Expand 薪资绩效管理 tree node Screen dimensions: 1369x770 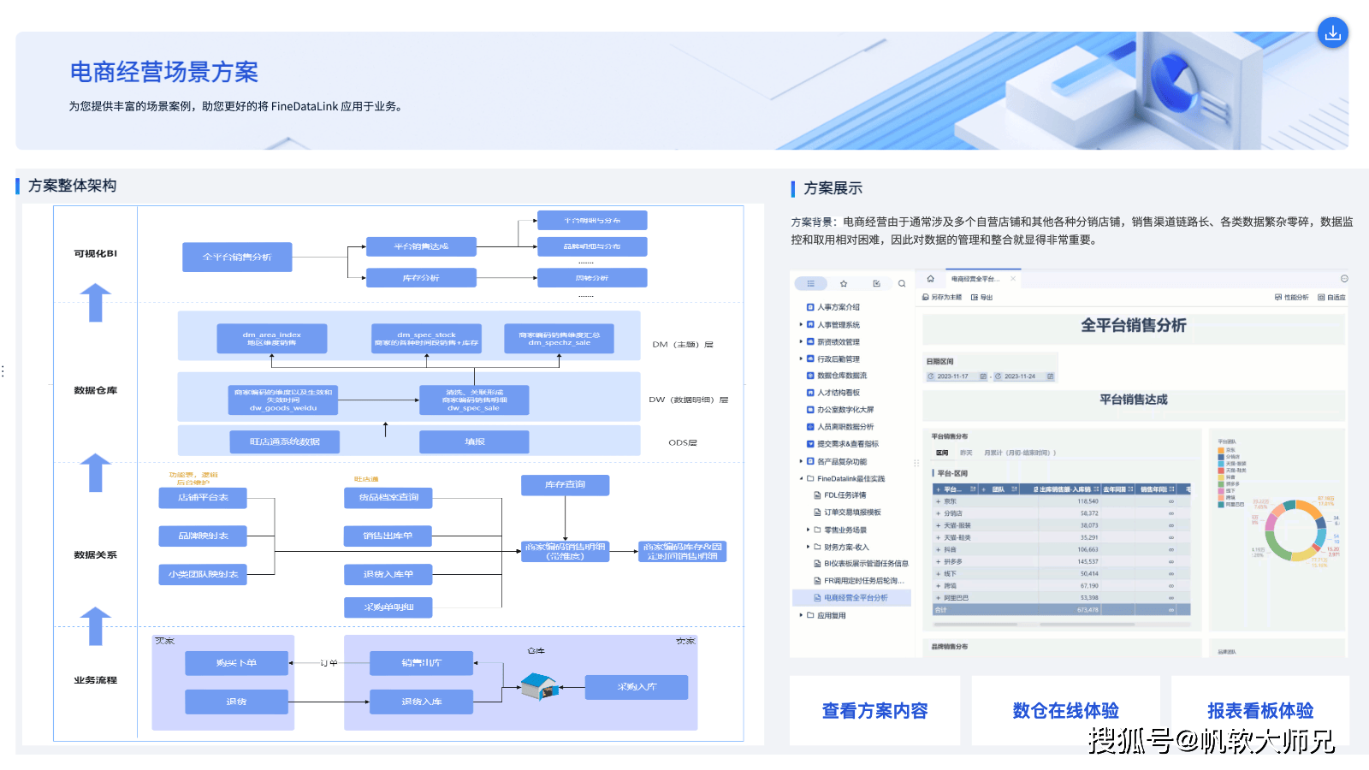[x=801, y=341]
